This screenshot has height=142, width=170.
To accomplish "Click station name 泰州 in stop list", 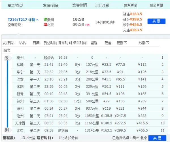I will (20, 58).
